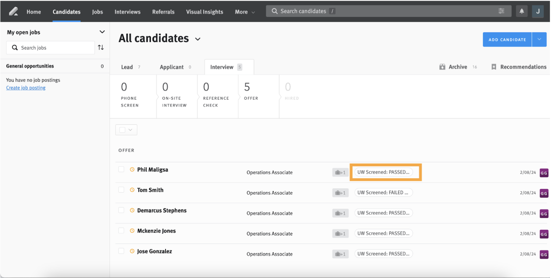Open the Visual Insights menu item
Screen dimensions: 551x278
pos(204,12)
